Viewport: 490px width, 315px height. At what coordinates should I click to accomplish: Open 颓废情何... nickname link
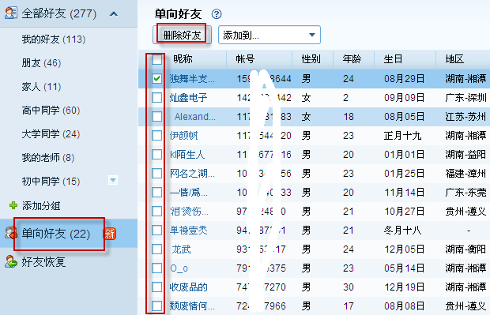point(192,306)
